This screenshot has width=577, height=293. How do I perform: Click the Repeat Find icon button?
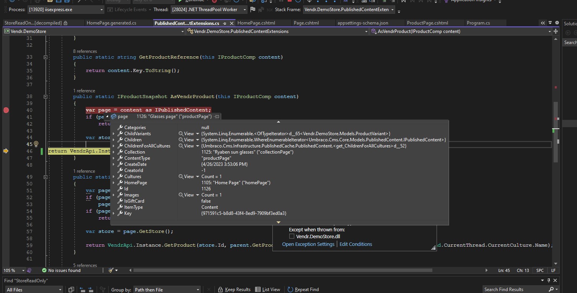click(290, 290)
